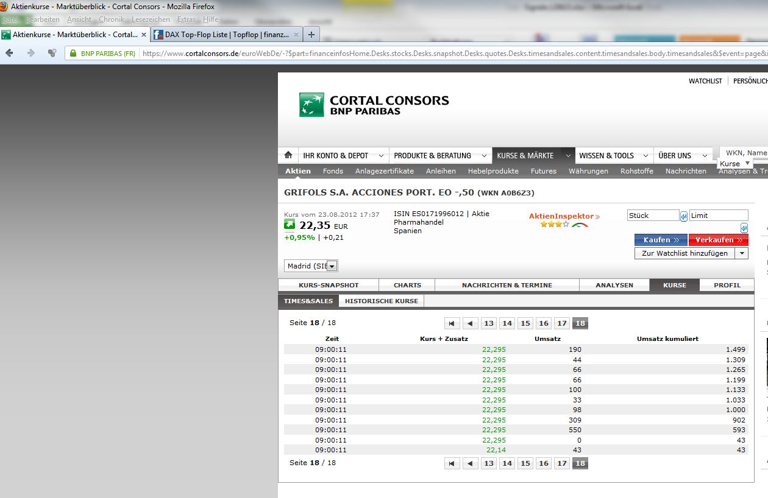Go to the home page via house icon
This screenshot has height=498, width=768.
pyautogui.click(x=288, y=155)
